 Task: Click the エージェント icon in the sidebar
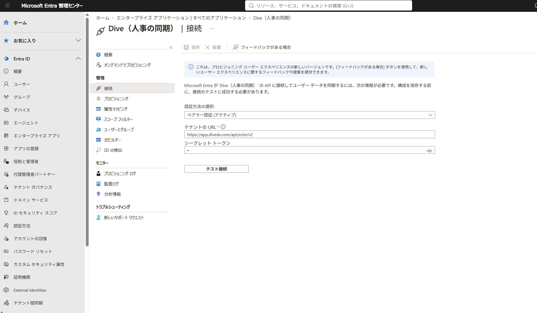click(6, 123)
